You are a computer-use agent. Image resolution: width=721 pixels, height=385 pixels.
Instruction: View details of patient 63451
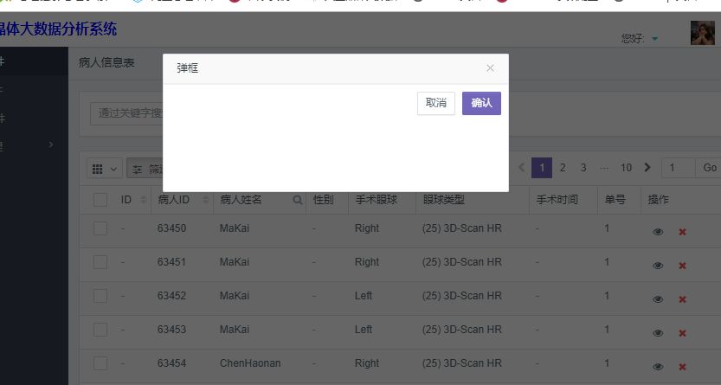coord(658,266)
